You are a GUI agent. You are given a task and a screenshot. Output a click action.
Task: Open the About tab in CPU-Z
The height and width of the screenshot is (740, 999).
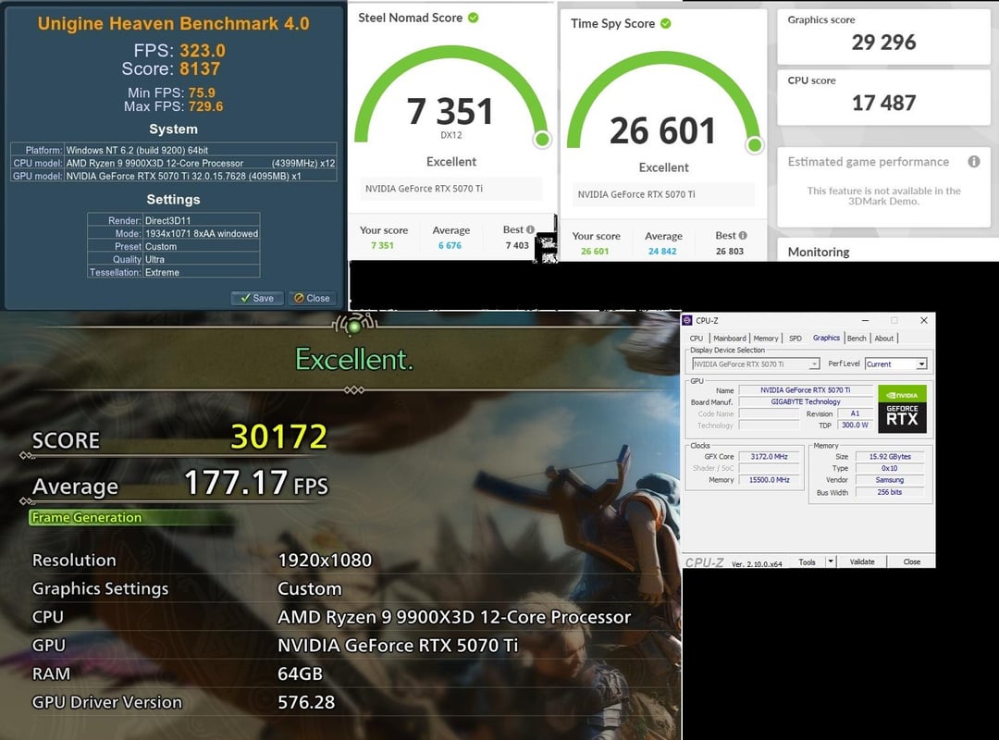point(883,339)
